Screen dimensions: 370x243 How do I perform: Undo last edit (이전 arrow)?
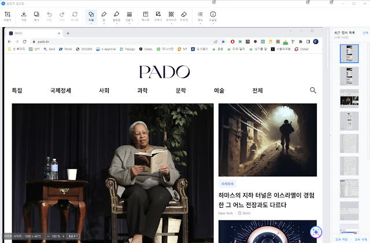tap(49, 17)
